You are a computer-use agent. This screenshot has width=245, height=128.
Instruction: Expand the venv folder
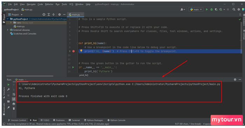pyautogui.click(x=11, y=23)
